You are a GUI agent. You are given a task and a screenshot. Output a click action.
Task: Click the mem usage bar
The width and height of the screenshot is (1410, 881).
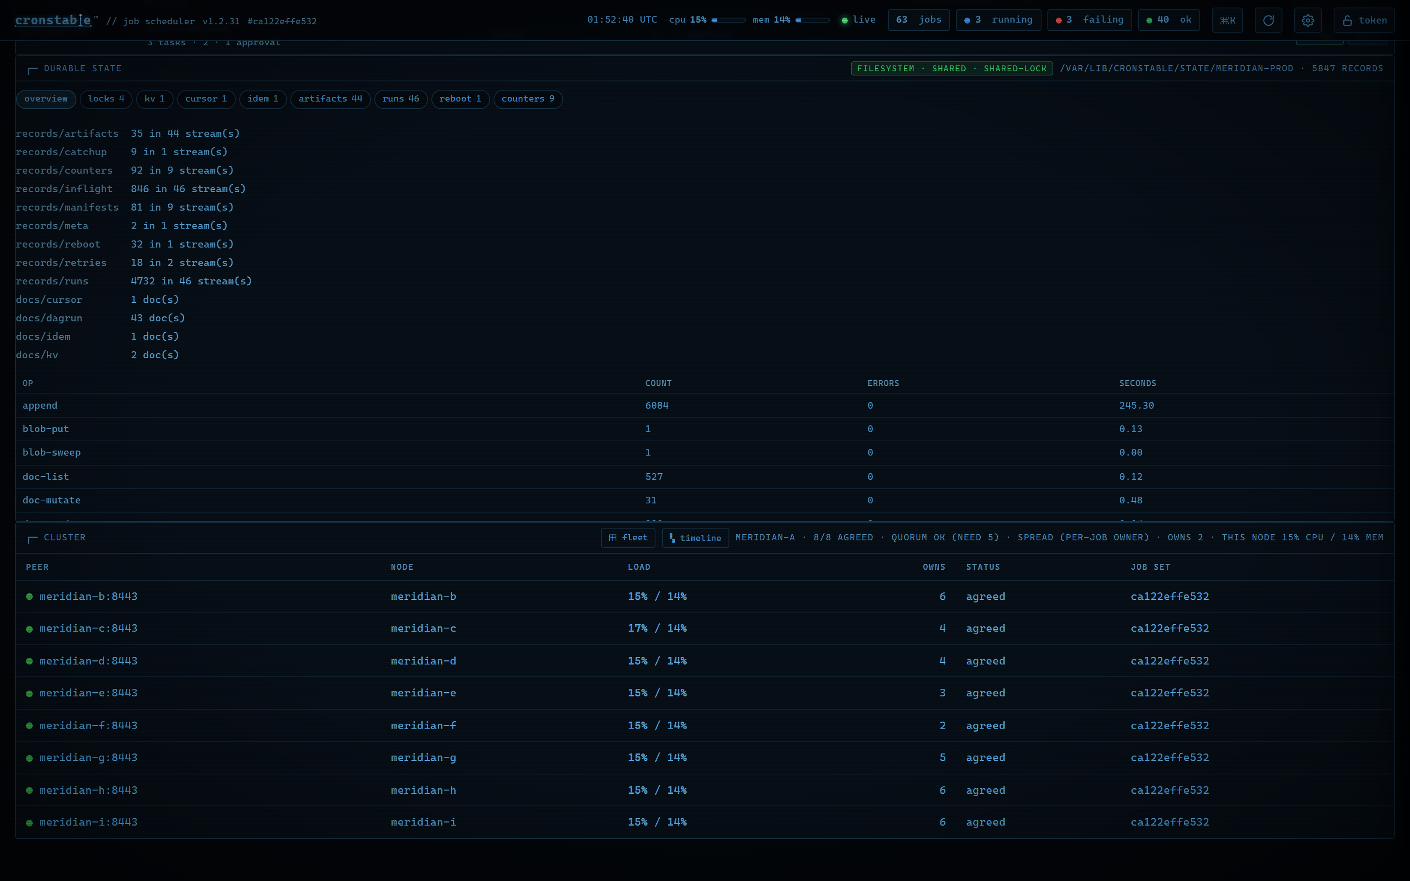812,20
